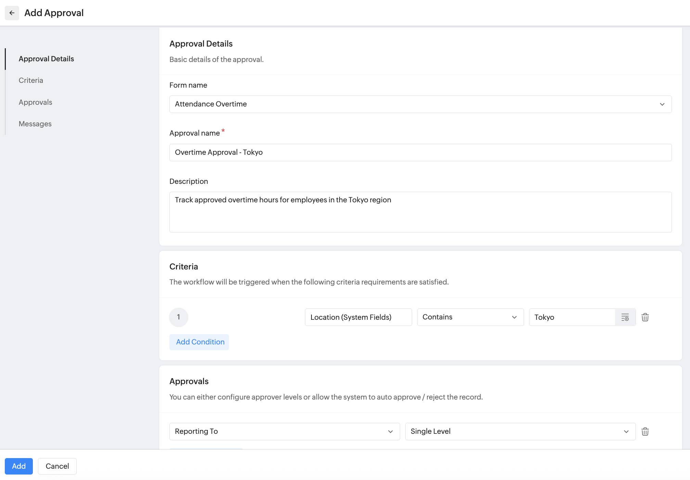
Task: Click the Form name dropdown chevron
Action: 662,104
